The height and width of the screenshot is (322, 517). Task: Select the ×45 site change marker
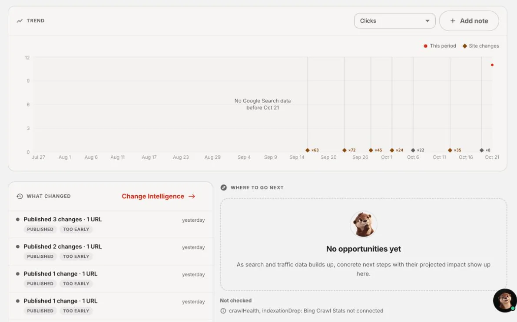pos(371,150)
